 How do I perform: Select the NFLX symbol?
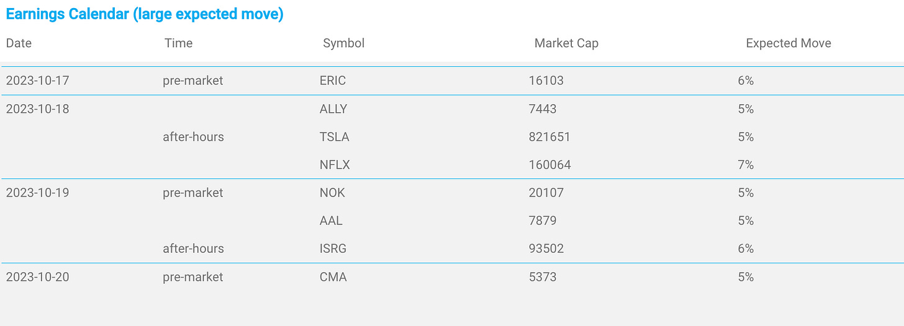click(x=333, y=165)
